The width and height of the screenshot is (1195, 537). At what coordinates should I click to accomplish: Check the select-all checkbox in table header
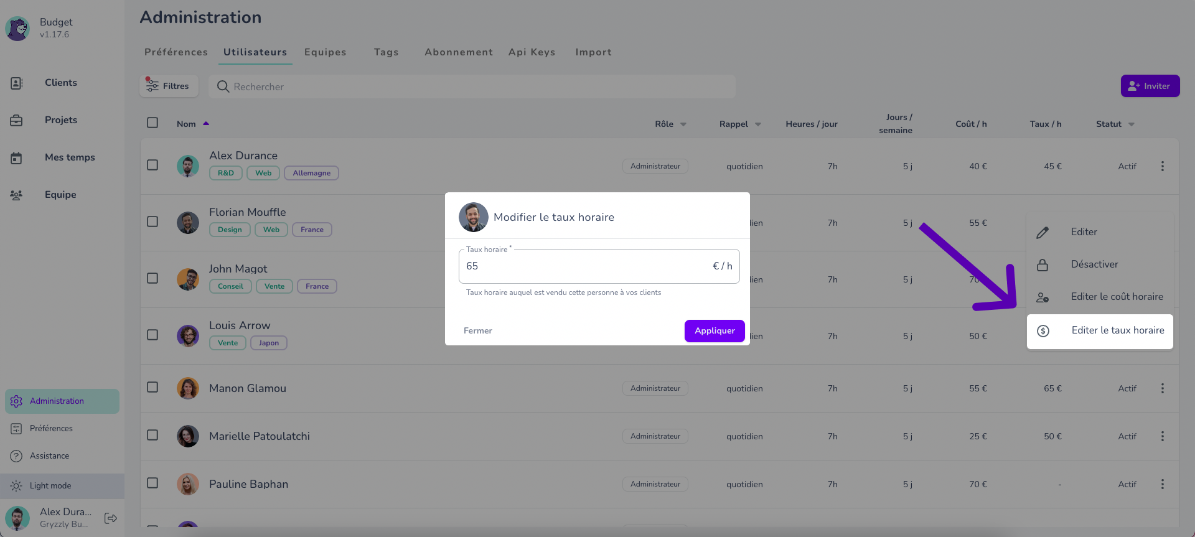[152, 123]
